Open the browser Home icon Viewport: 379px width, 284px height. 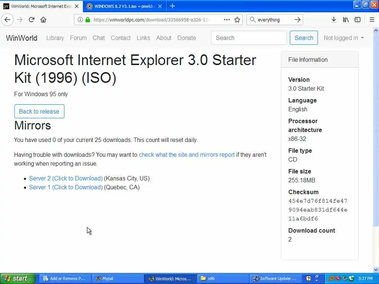tap(43, 20)
